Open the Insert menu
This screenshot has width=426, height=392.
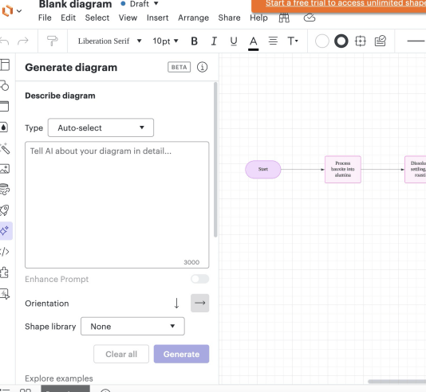158,18
